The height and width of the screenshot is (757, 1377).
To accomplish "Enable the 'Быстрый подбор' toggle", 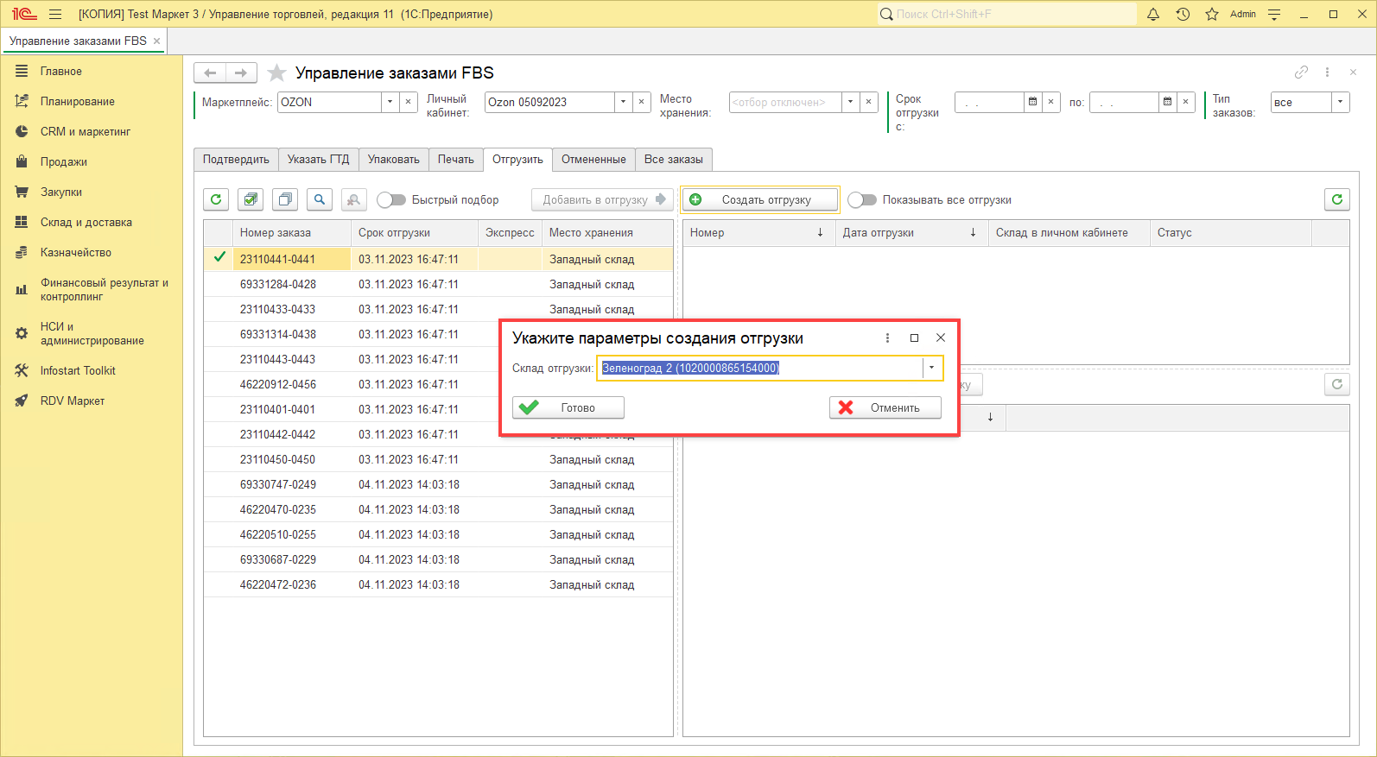I will tap(391, 199).
